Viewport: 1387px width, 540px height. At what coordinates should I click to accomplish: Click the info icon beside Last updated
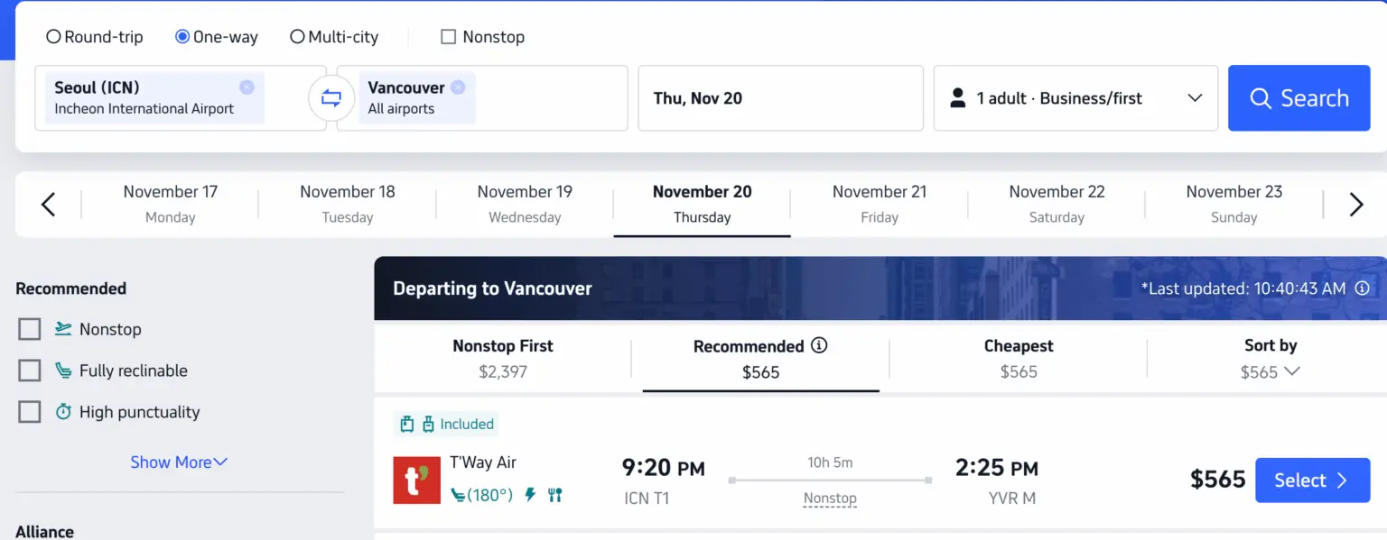click(x=1362, y=288)
